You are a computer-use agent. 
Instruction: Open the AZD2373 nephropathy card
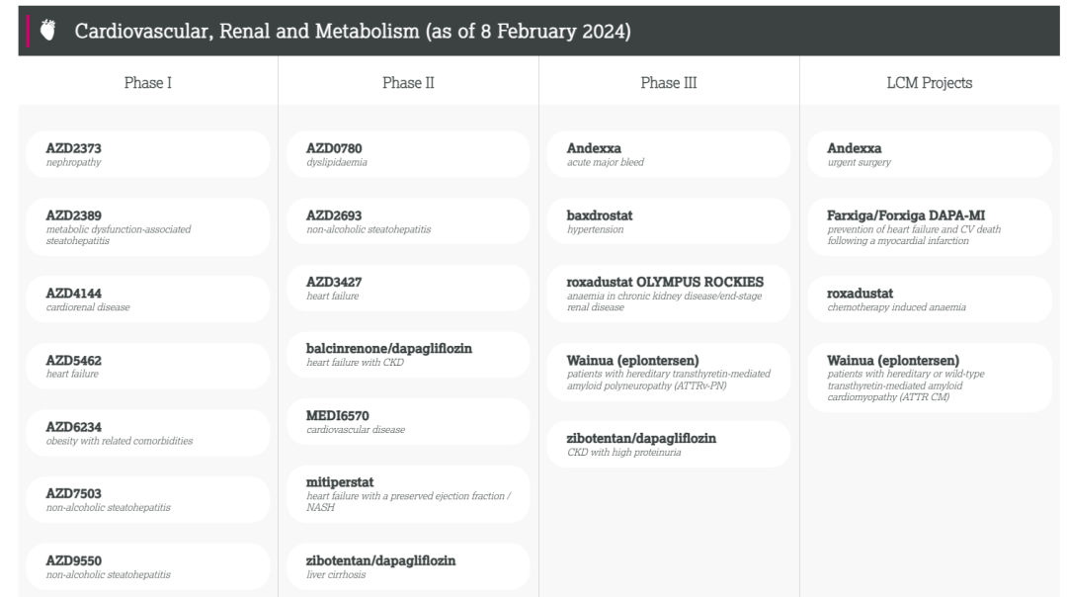[147, 154]
